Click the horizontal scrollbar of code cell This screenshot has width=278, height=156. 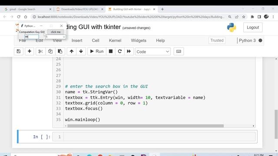pos(146,126)
